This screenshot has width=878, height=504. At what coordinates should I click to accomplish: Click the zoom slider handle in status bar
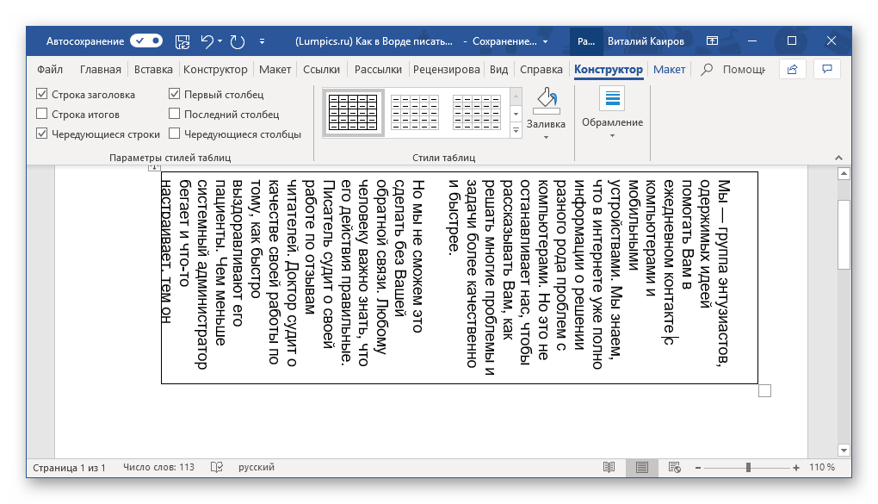tap(748, 467)
